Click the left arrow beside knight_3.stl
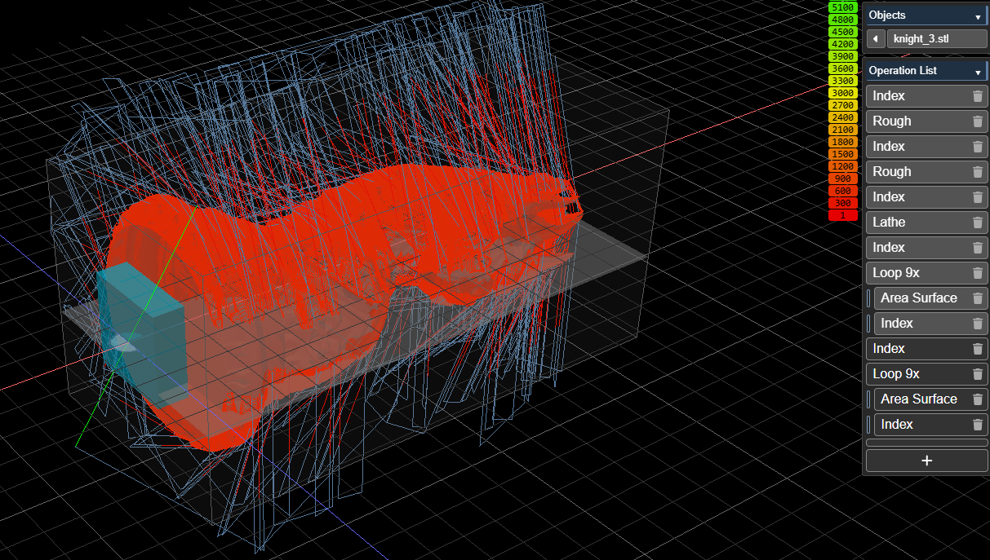The image size is (990, 560). coord(875,38)
